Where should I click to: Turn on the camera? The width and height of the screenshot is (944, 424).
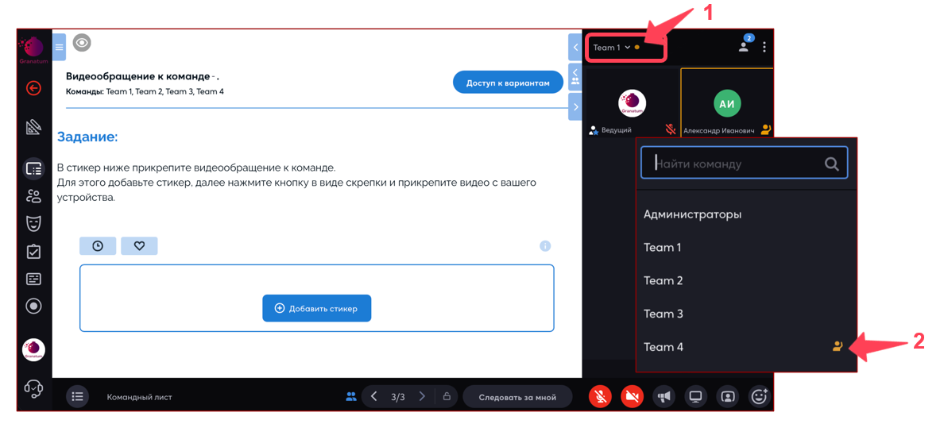632,397
